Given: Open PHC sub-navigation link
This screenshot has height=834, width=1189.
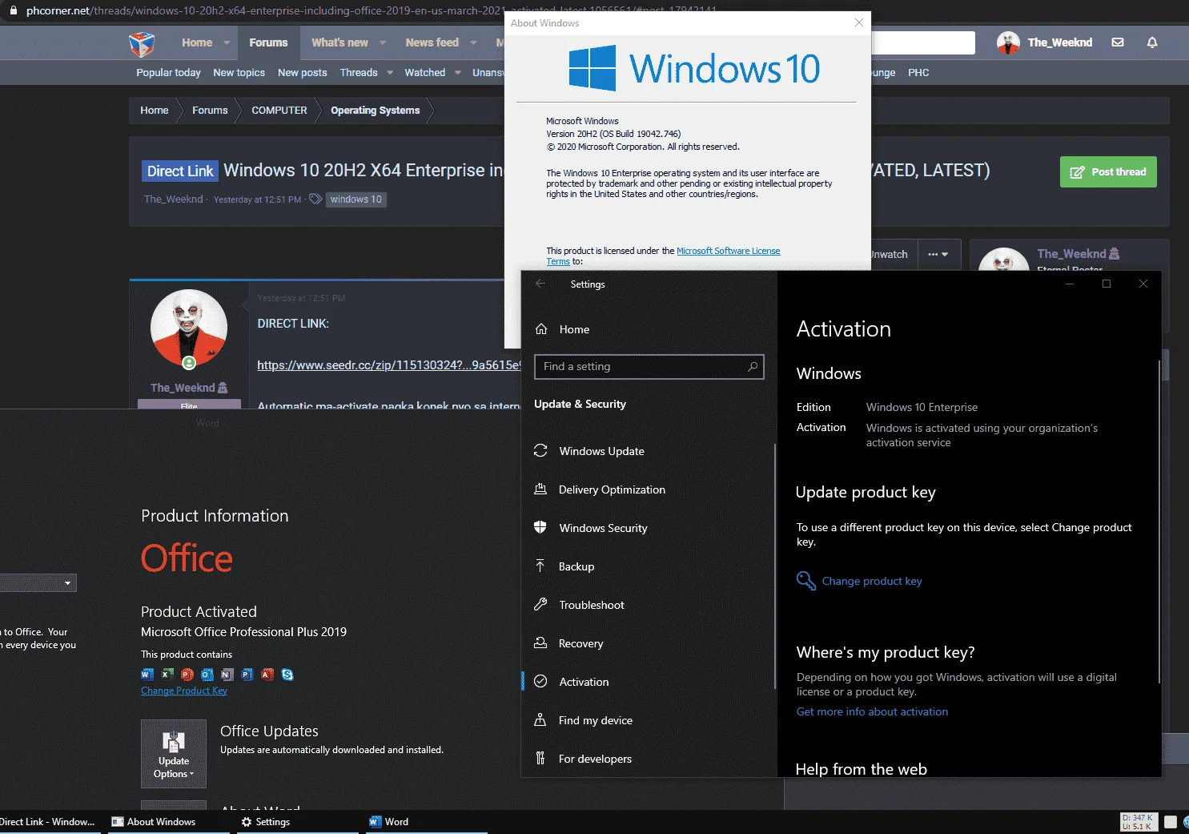Looking at the screenshot, I should [x=918, y=72].
